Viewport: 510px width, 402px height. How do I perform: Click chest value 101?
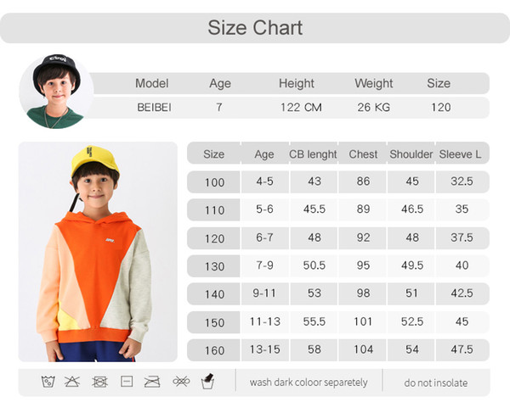point(363,321)
